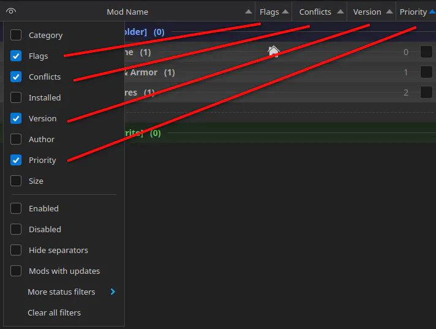Select the Armor (1) separator row
The width and height of the screenshot is (436, 329).
click(280, 72)
